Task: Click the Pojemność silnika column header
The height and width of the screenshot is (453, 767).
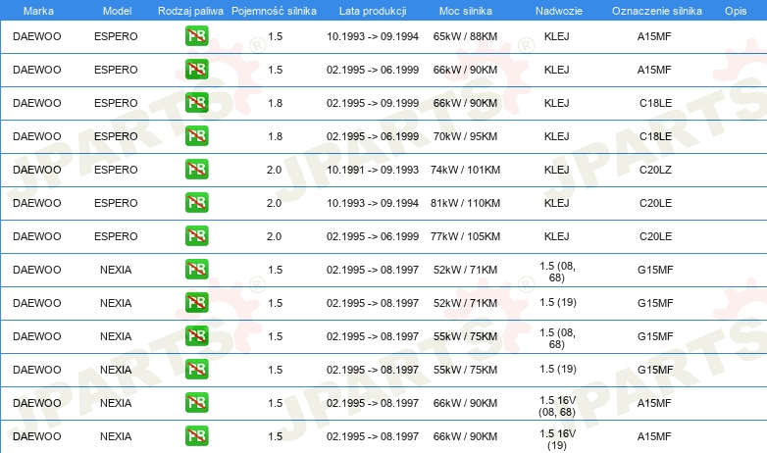Action: 274,11
